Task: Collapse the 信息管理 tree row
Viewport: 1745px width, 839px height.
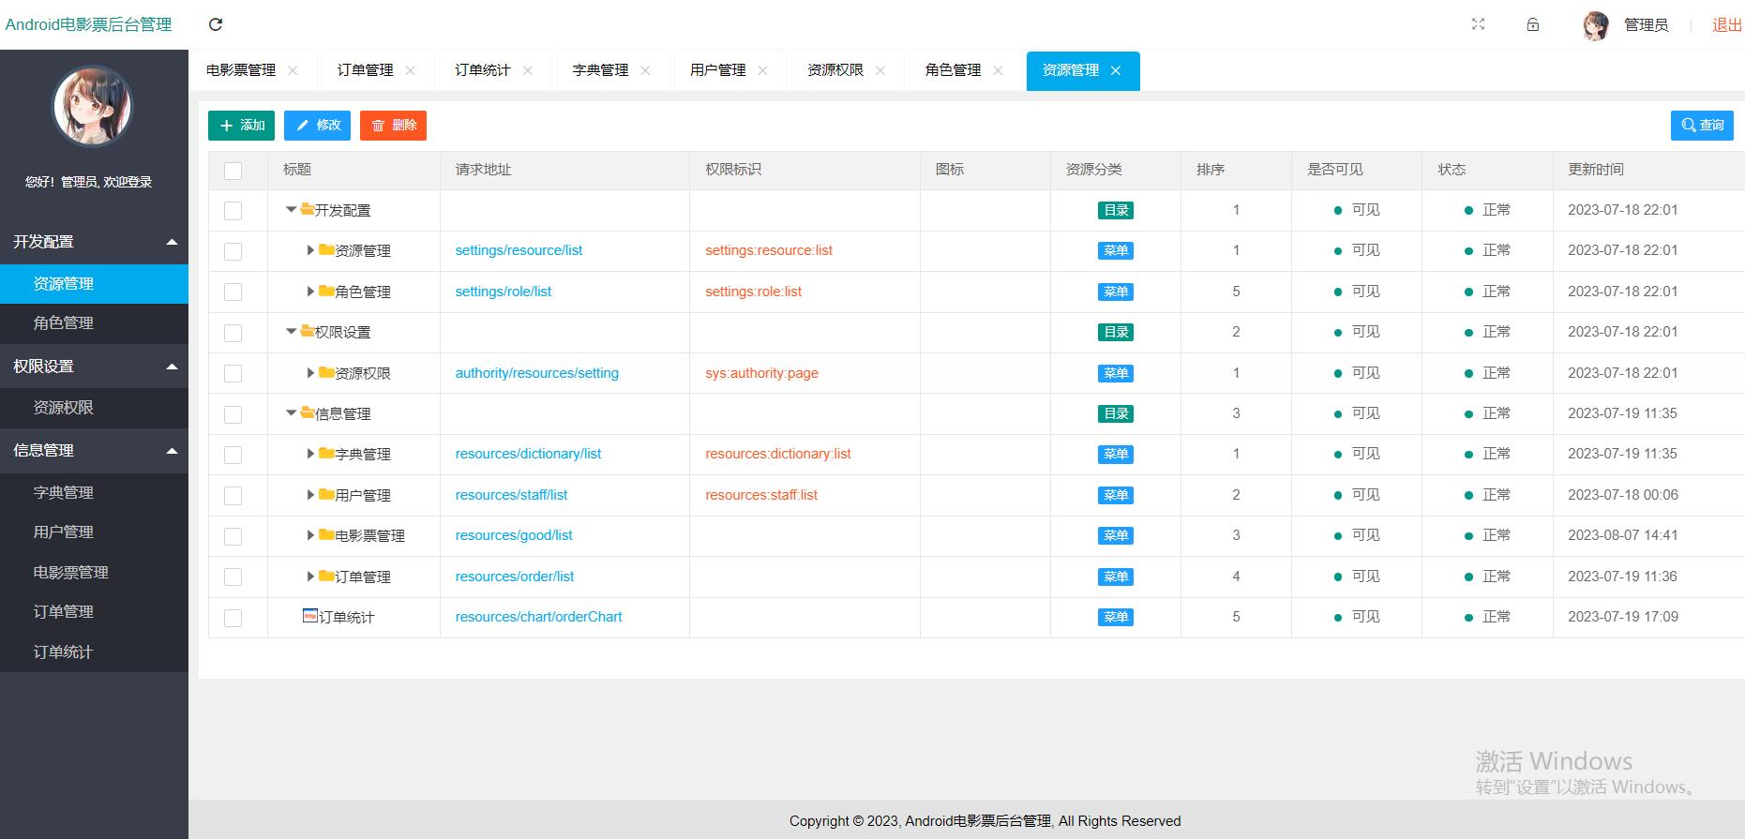Action: pos(292,413)
